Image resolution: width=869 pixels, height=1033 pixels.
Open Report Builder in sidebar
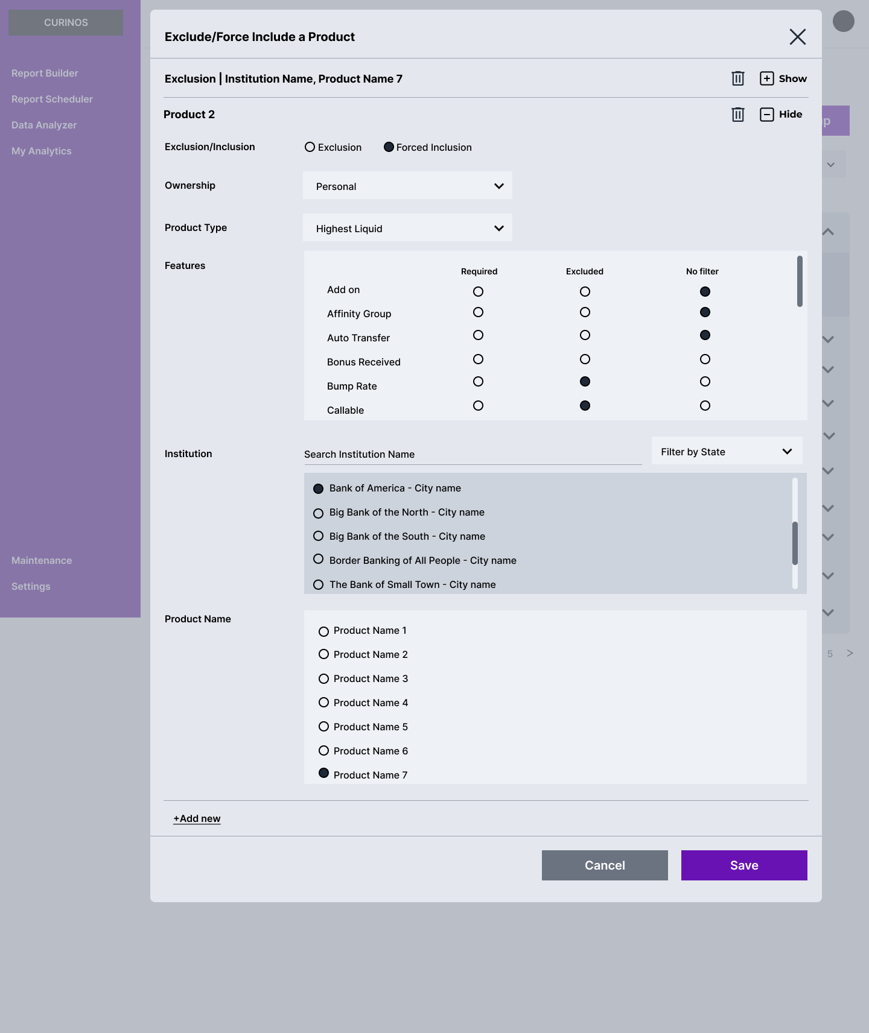[x=45, y=73]
